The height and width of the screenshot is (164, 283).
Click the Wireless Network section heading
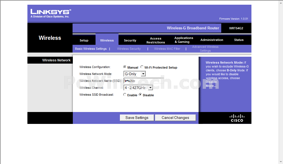coord(56,60)
